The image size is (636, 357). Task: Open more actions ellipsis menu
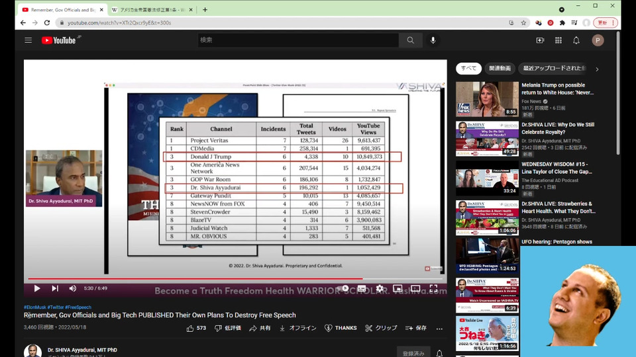(x=439, y=329)
